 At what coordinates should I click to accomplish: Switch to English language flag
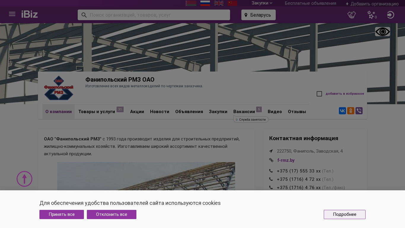219,3
